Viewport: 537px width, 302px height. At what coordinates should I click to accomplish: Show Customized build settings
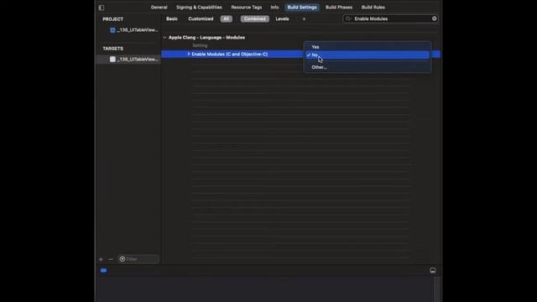tap(201, 18)
